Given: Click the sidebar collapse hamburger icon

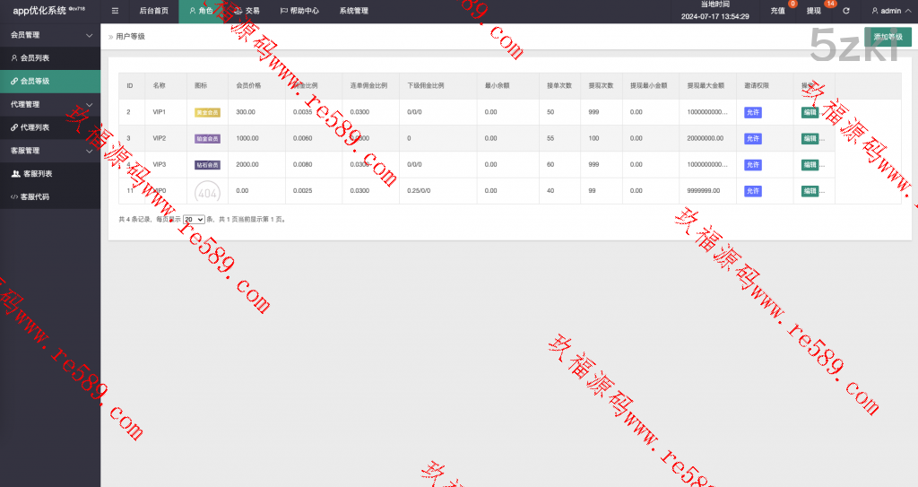Looking at the screenshot, I should click(x=115, y=11).
